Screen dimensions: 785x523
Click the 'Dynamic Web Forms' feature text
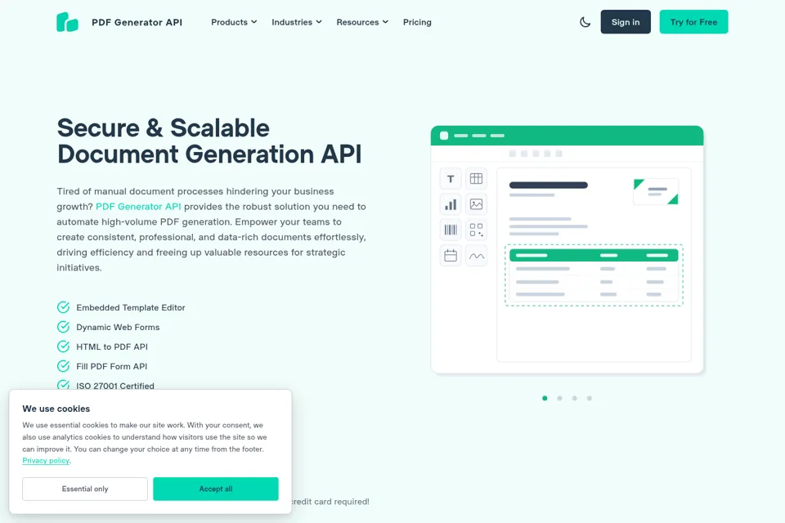click(x=118, y=327)
